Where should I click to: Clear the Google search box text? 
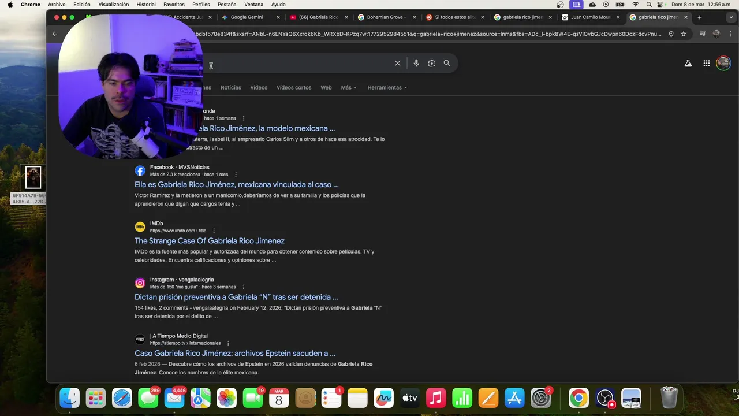397,63
